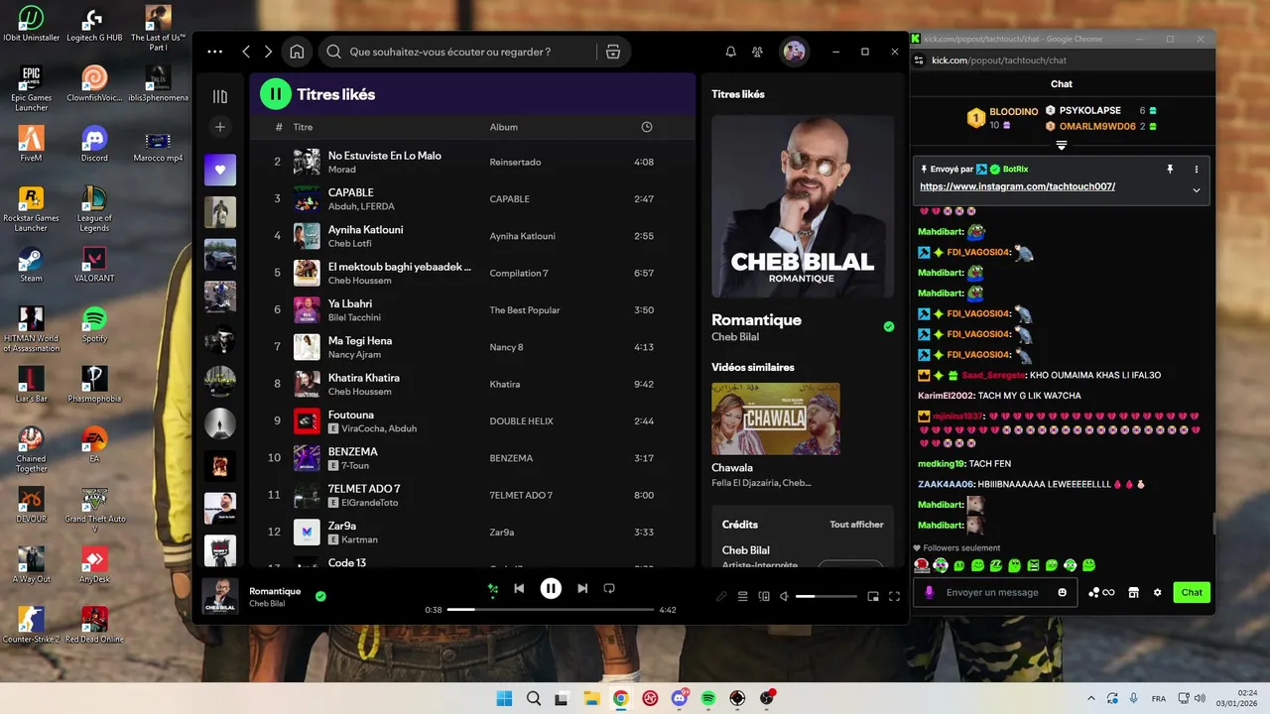Viewport: 1270px width, 714px height.
Task: Switch Spotify to full screen mode
Action: point(894,596)
